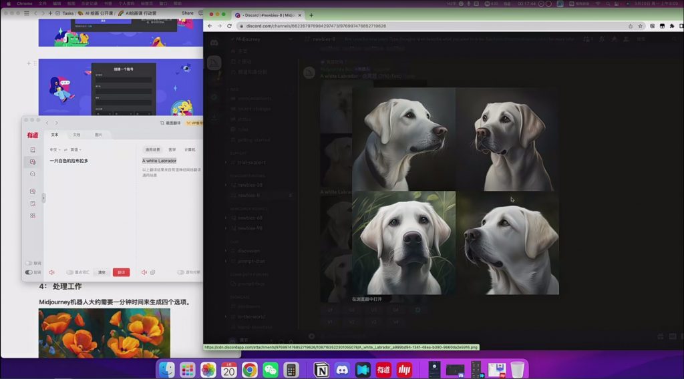This screenshot has width=684, height=379.
Task: Open WeChat from the dock
Action: [x=271, y=370]
